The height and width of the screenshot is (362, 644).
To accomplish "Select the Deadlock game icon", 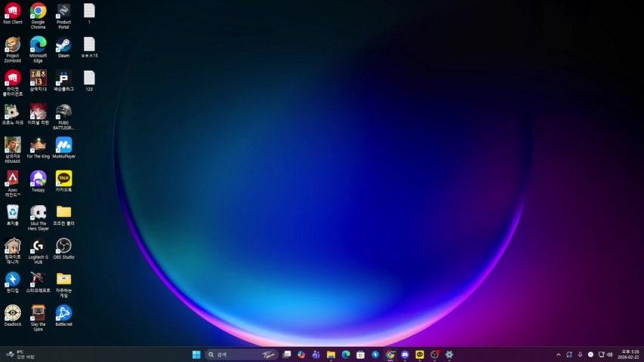I will point(13,312).
